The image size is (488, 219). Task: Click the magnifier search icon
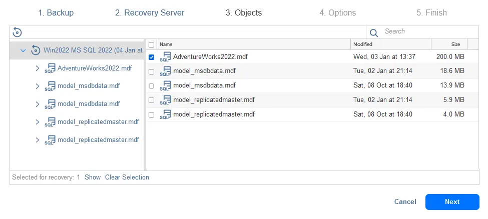coord(373,32)
